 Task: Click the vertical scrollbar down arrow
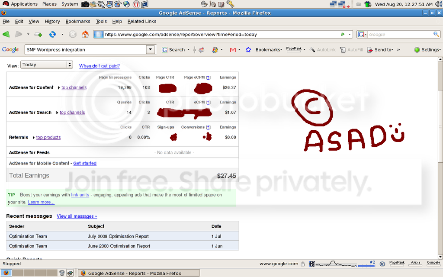[x=440, y=257]
